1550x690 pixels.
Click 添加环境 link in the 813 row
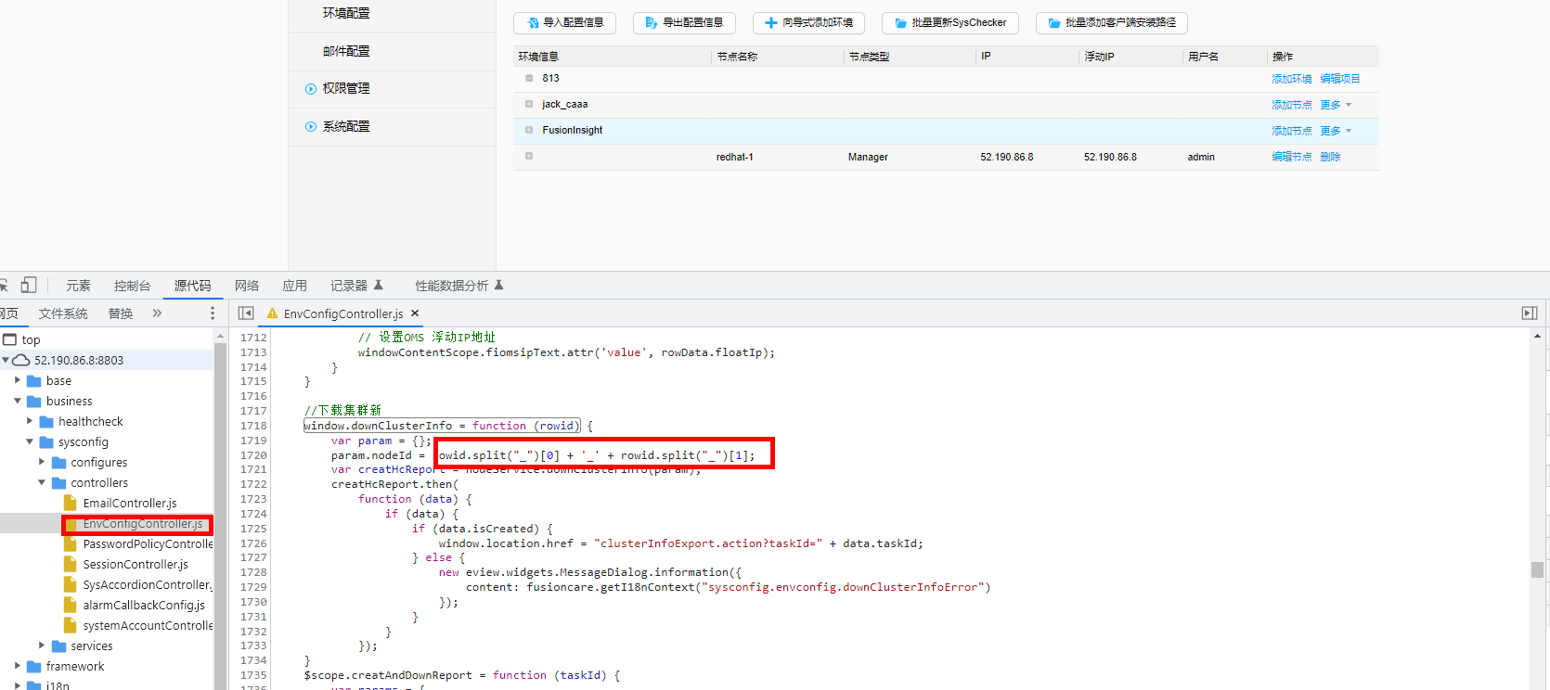click(1292, 79)
